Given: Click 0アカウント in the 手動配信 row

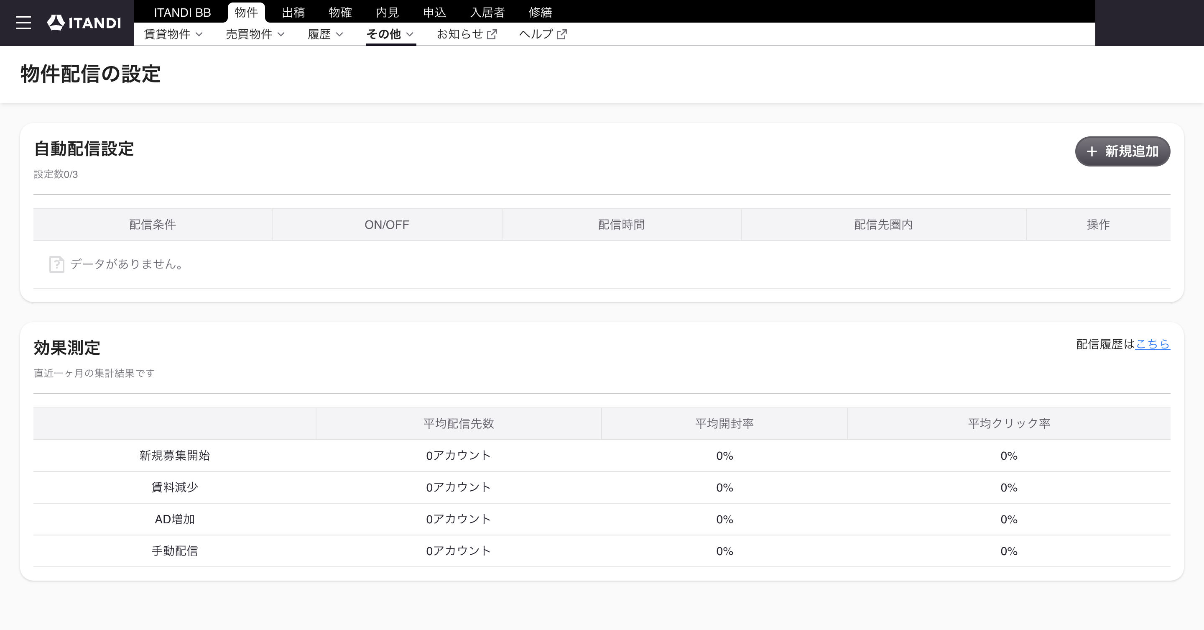Looking at the screenshot, I should coord(459,551).
